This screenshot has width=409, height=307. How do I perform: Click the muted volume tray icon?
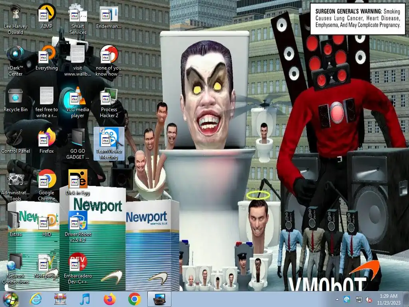[369, 299]
